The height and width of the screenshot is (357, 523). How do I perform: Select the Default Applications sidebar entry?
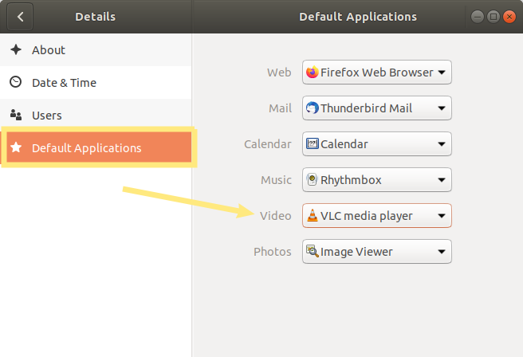[x=99, y=147]
